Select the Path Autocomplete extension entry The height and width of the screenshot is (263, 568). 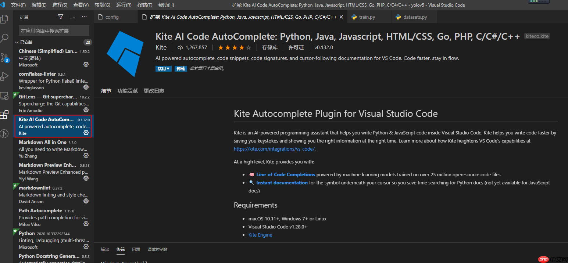tap(53, 217)
